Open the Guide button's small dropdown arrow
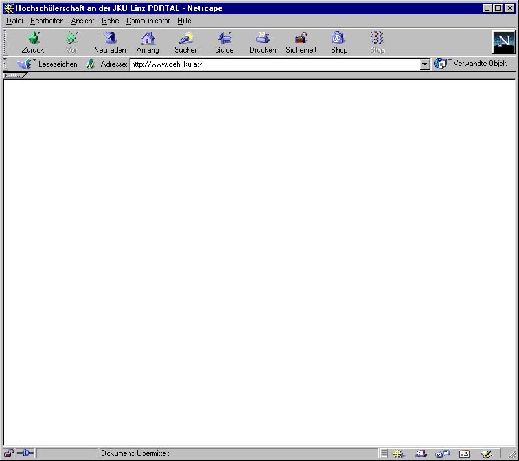The image size is (519, 461). [x=230, y=32]
